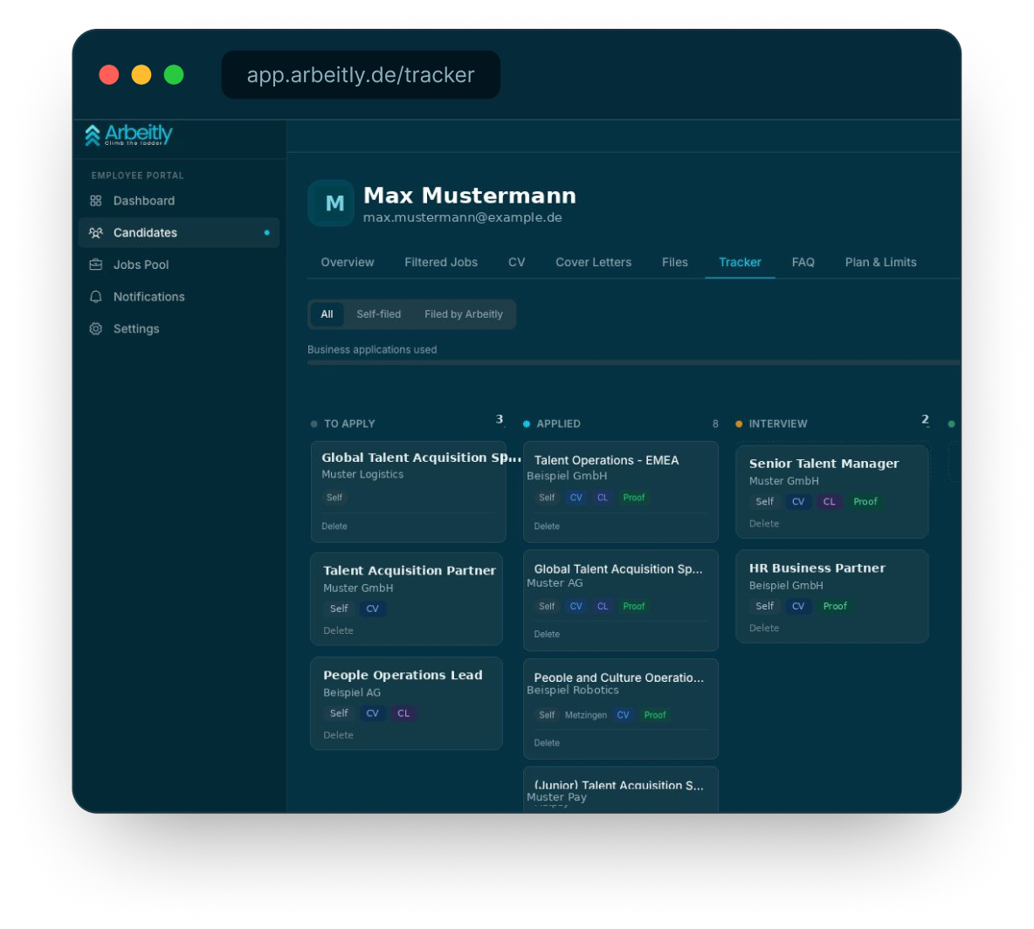The height and width of the screenshot is (929, 1034).
Task: Switch to the FAQ tab
Action: click(x=803, y=262)
